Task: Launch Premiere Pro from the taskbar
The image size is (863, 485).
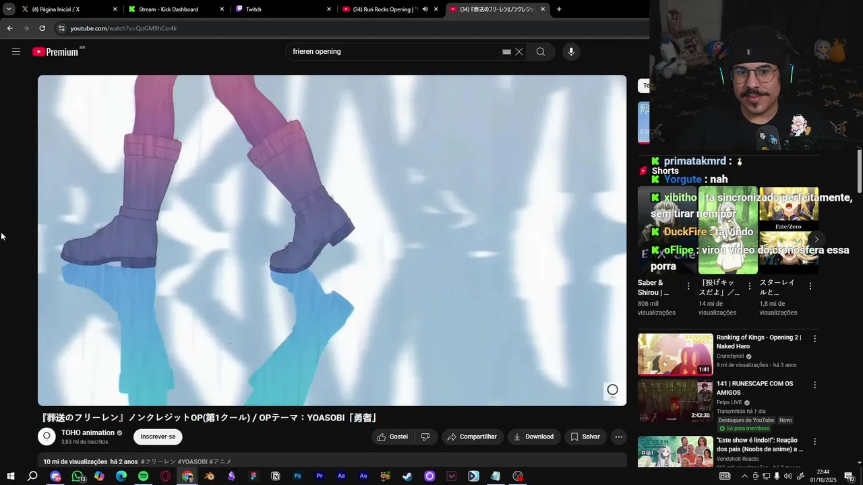Action: click(x=320, y=476)
